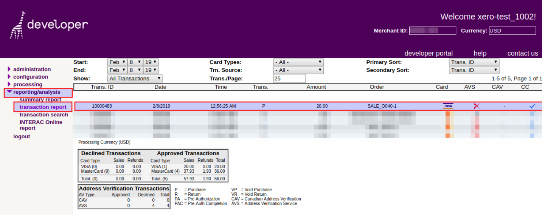Select transaction ID 10000483
This screenshot has width=542, height=215.
pos(102,106)
